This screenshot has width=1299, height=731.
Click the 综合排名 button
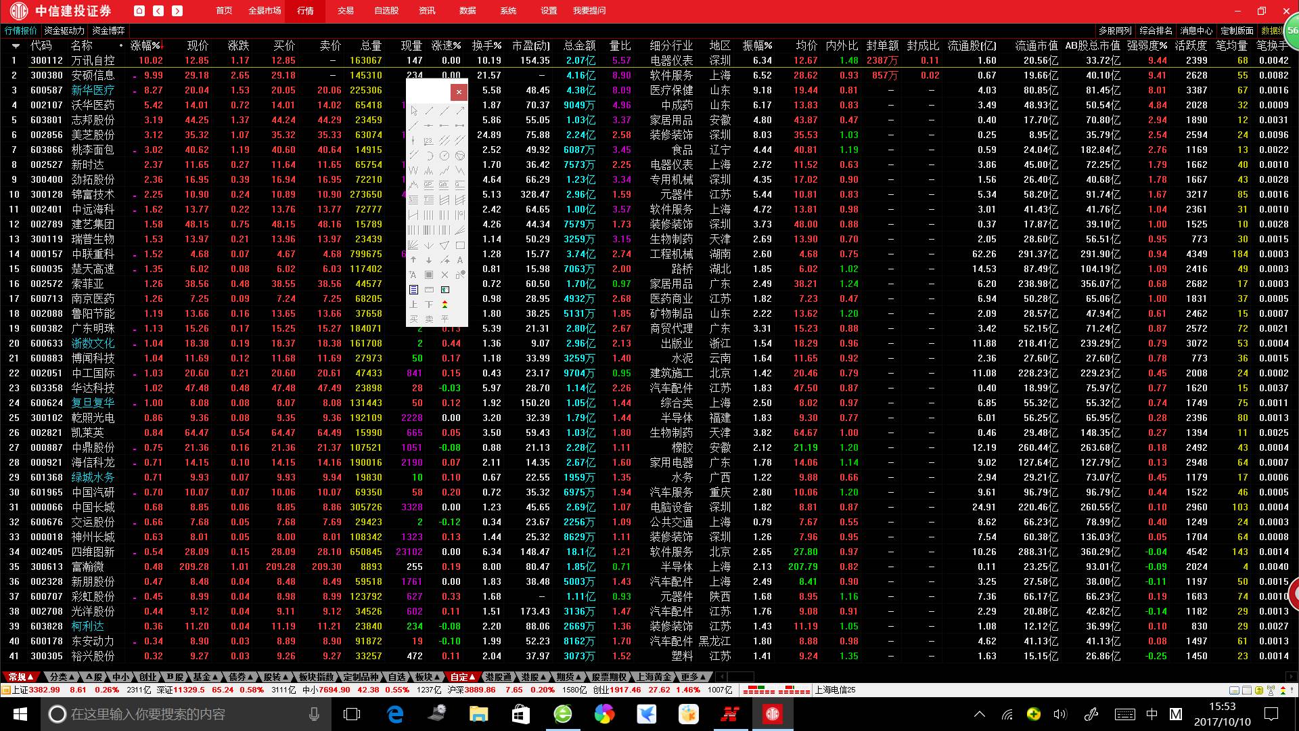[1156, 30]
